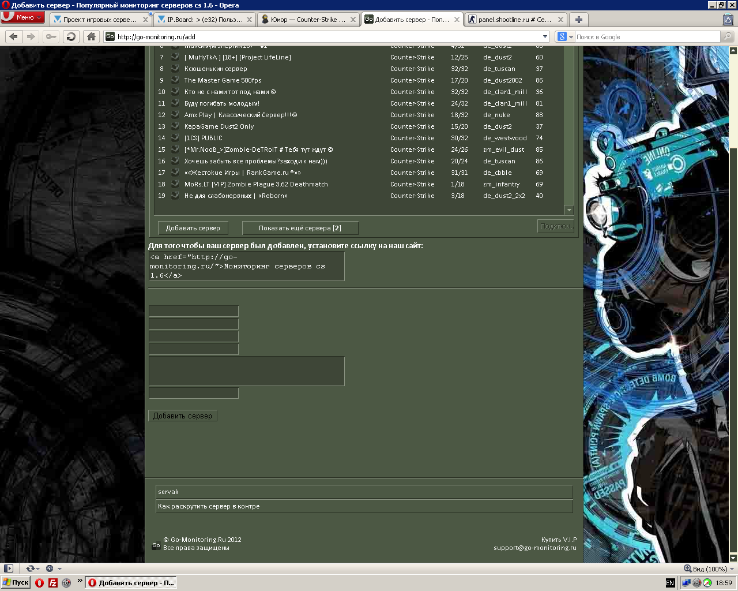Screen dimensions: 738x591
Task: Open the password wand key icon
Action: coord(51,36)
